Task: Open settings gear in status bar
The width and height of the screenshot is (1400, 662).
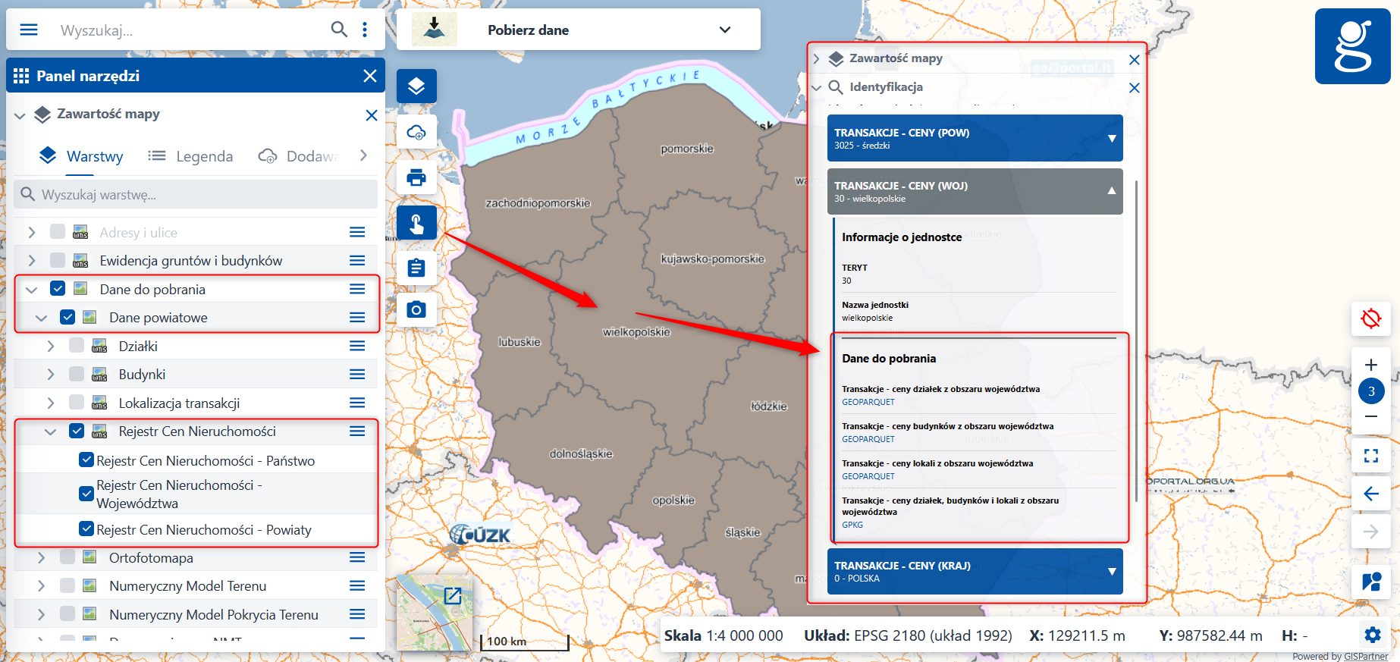Action: (1372, 635)
